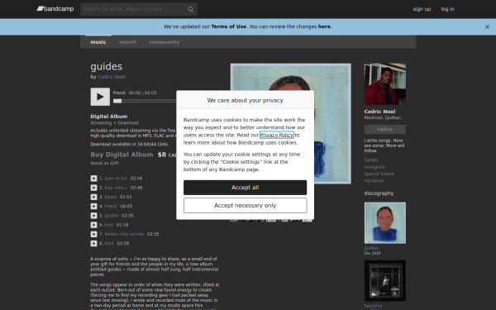
Task: Click the Sessions album thumbnail
Action: pyautogui.click(x=385, y=281)
